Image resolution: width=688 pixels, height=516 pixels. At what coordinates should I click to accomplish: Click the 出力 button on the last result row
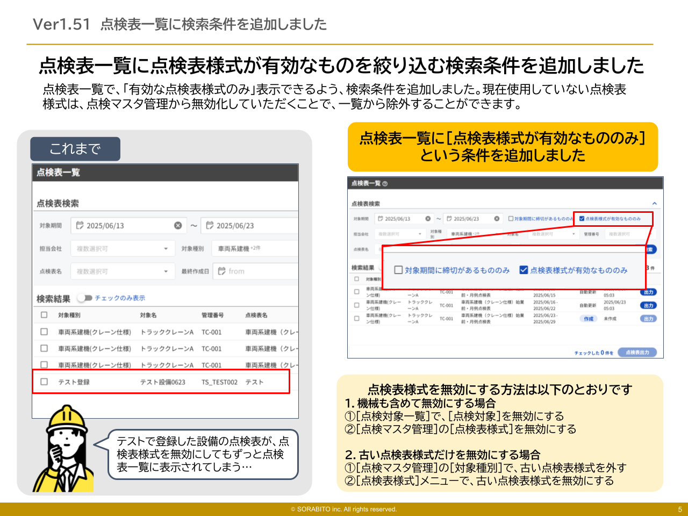pos(648,318)
